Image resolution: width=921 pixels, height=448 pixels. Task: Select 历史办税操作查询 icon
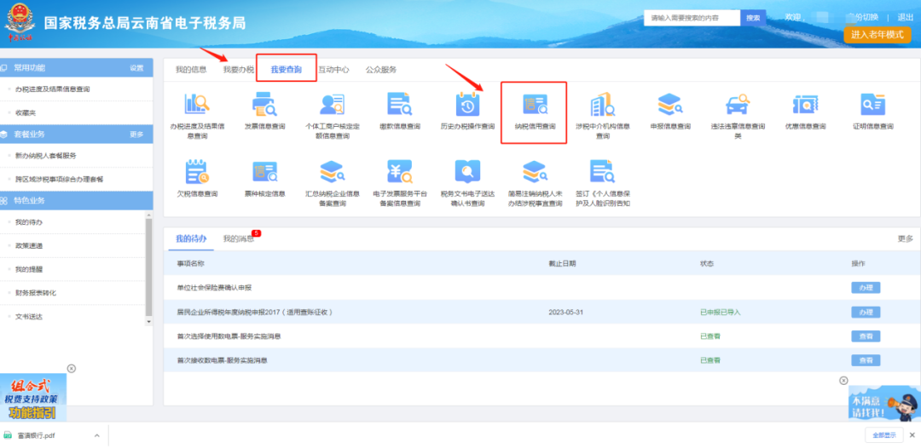point(466,105)
